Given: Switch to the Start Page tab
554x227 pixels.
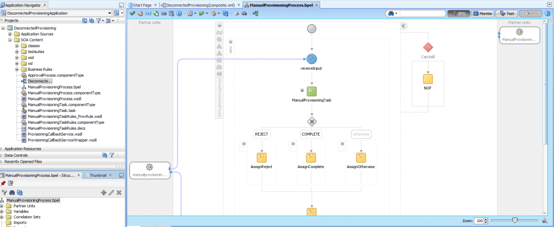Looking at the screenshot, I should (143, 4).
